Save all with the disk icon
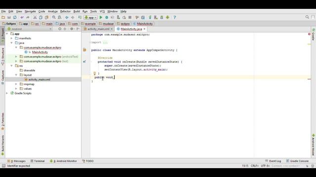The width and height of the screenshot is (316, 177). [9, 18]
